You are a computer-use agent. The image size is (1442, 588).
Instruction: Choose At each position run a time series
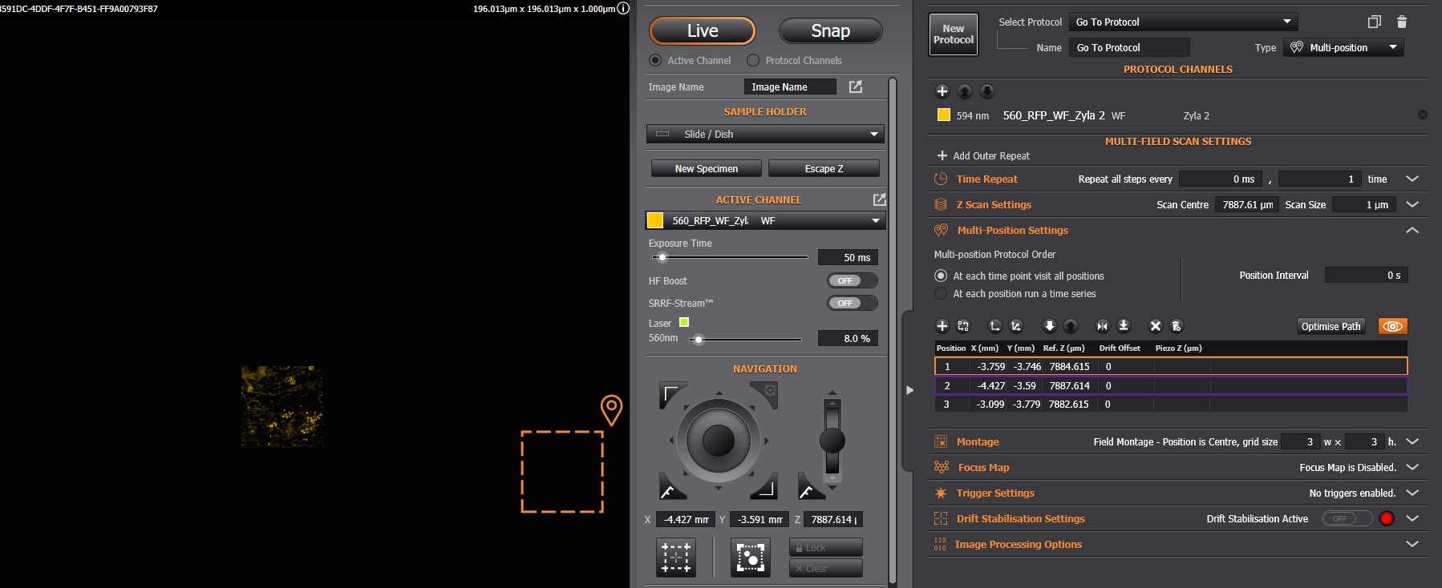tap(941, 294)
